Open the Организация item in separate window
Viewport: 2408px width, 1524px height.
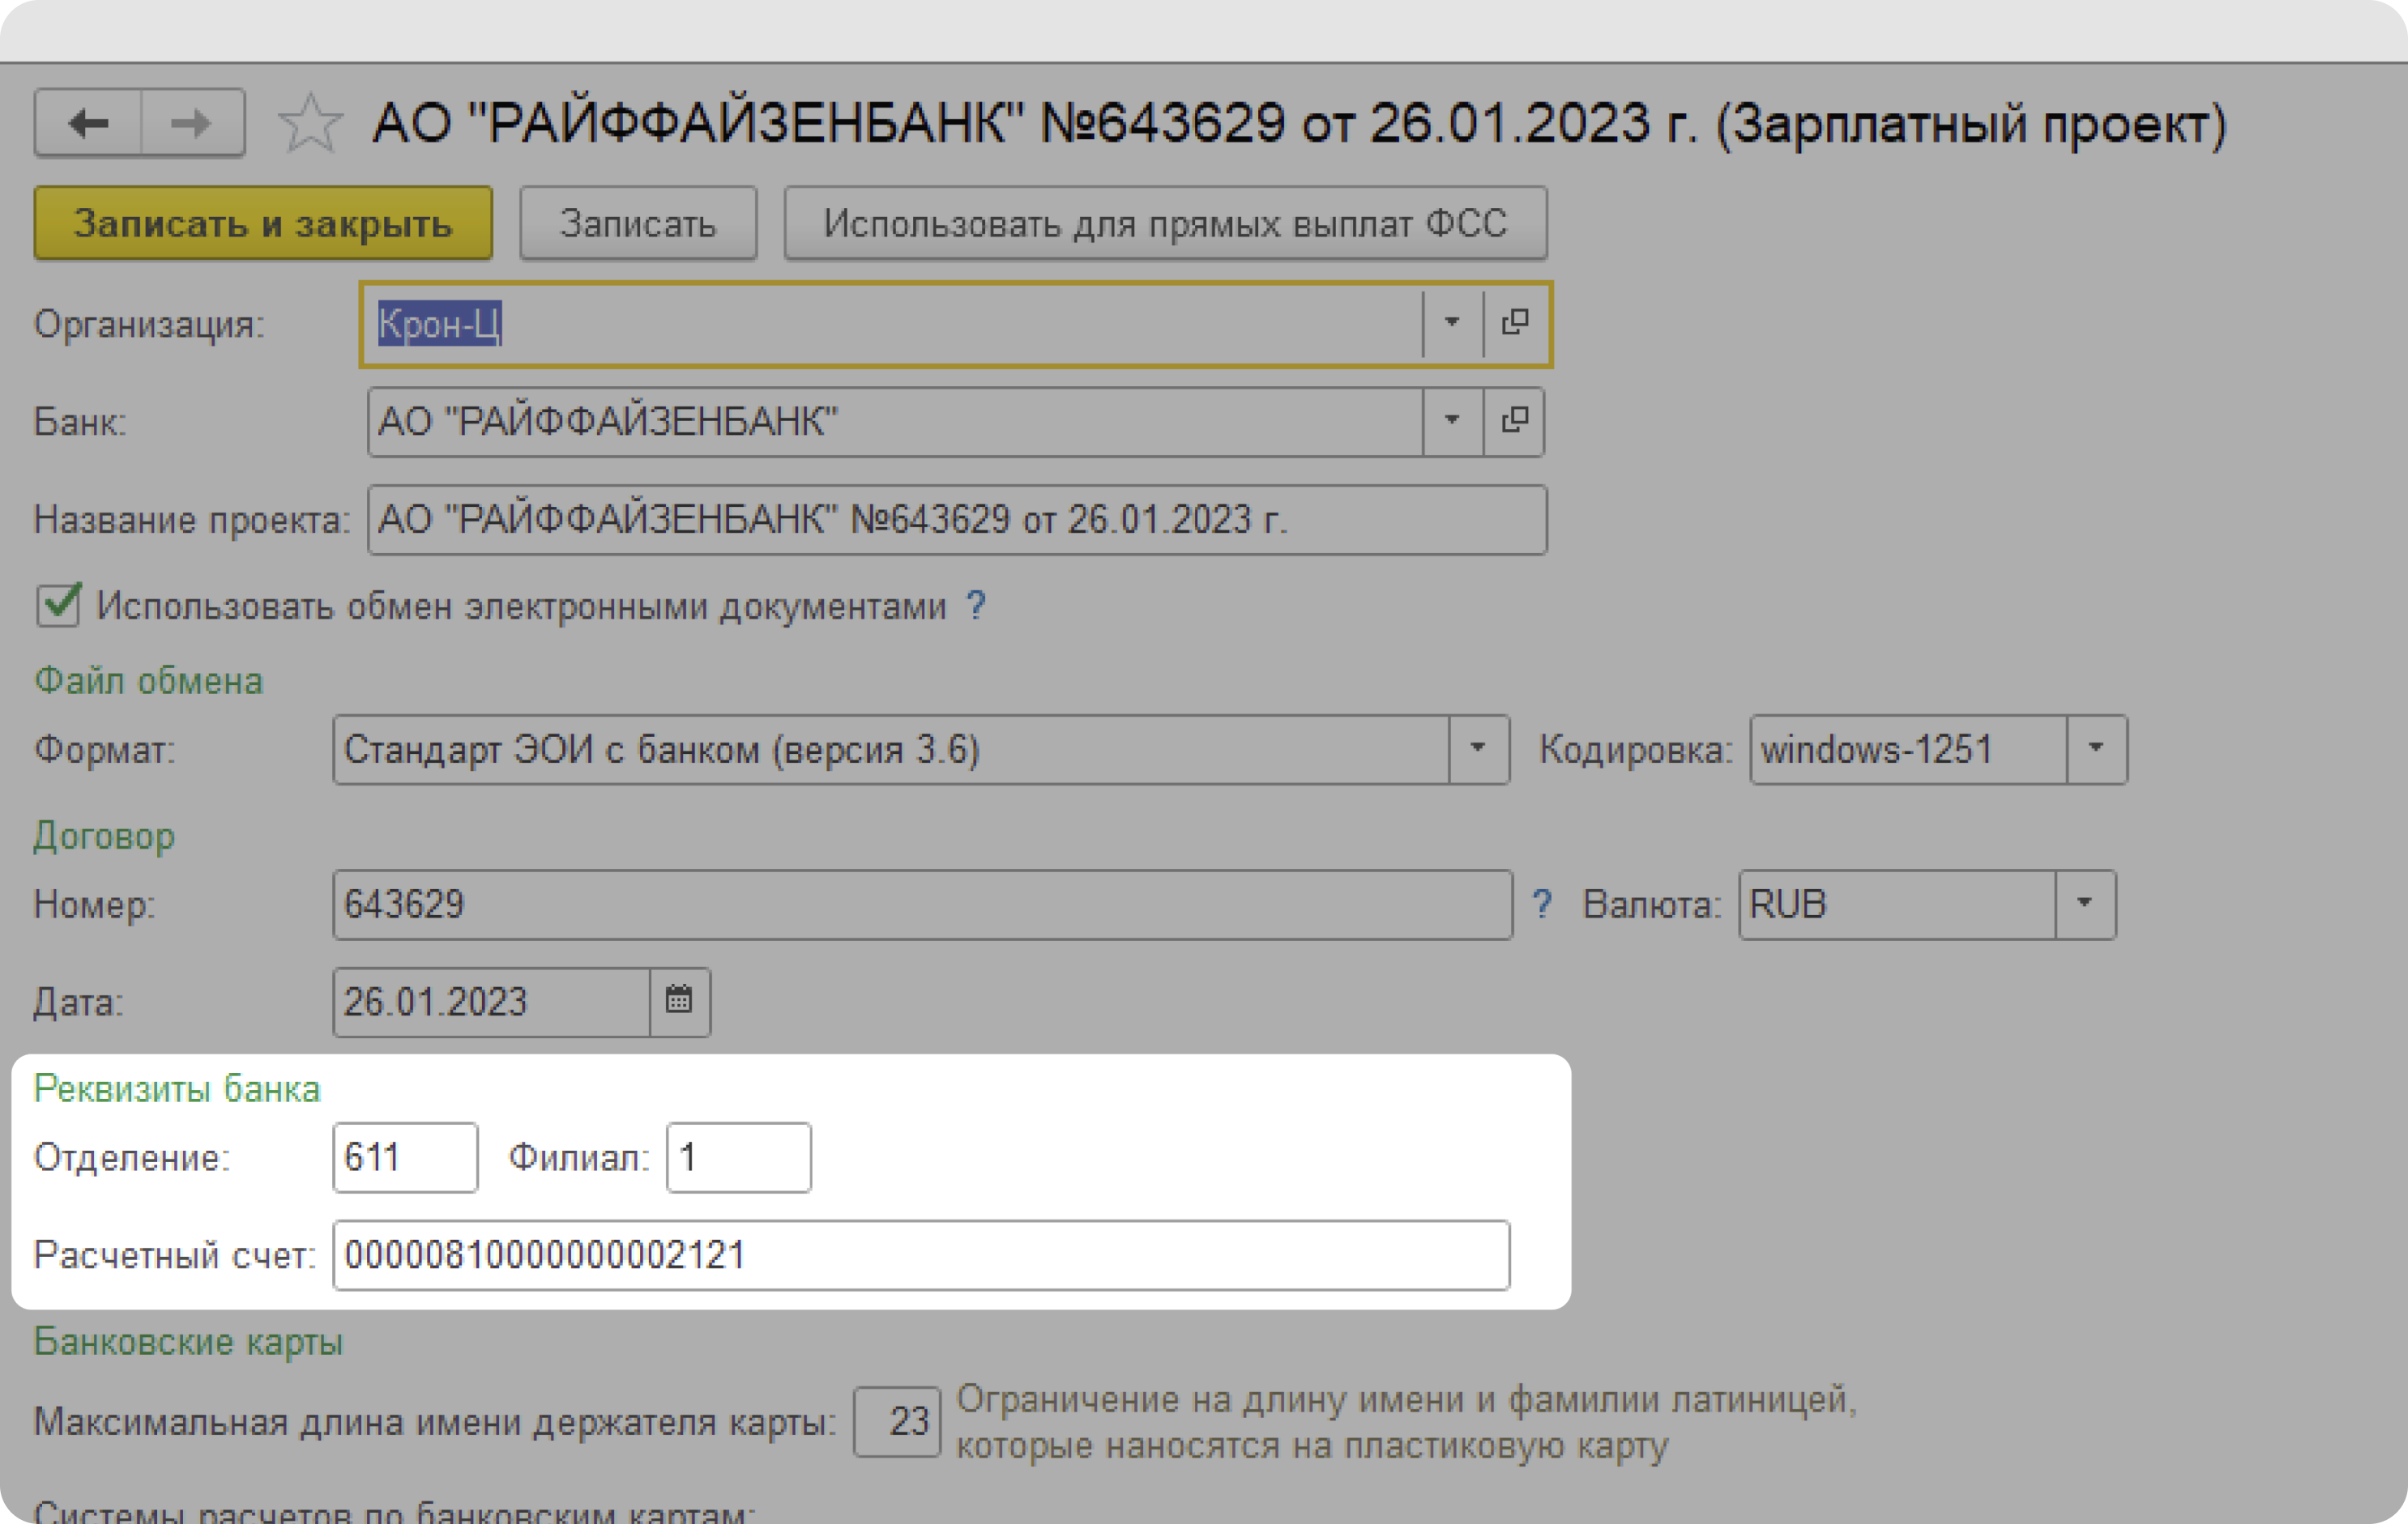click(x=1514, y=323)
